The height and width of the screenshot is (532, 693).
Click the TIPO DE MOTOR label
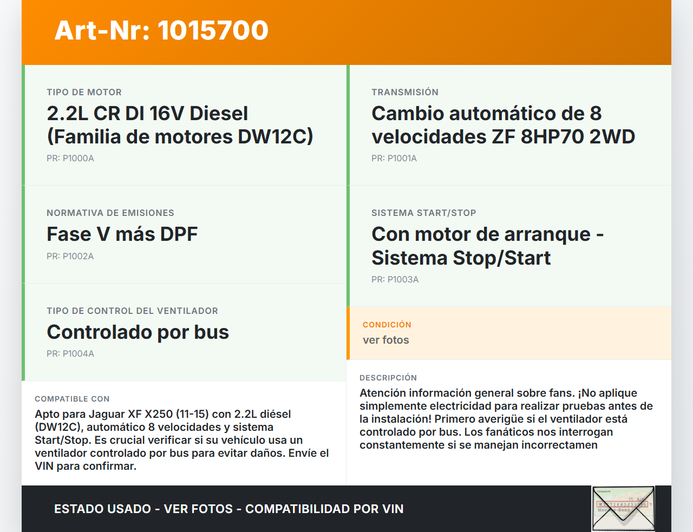(84, 92)
